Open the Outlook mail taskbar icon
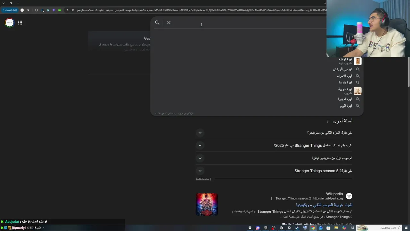Screen dimensions: 410x231 pos(321,228)
